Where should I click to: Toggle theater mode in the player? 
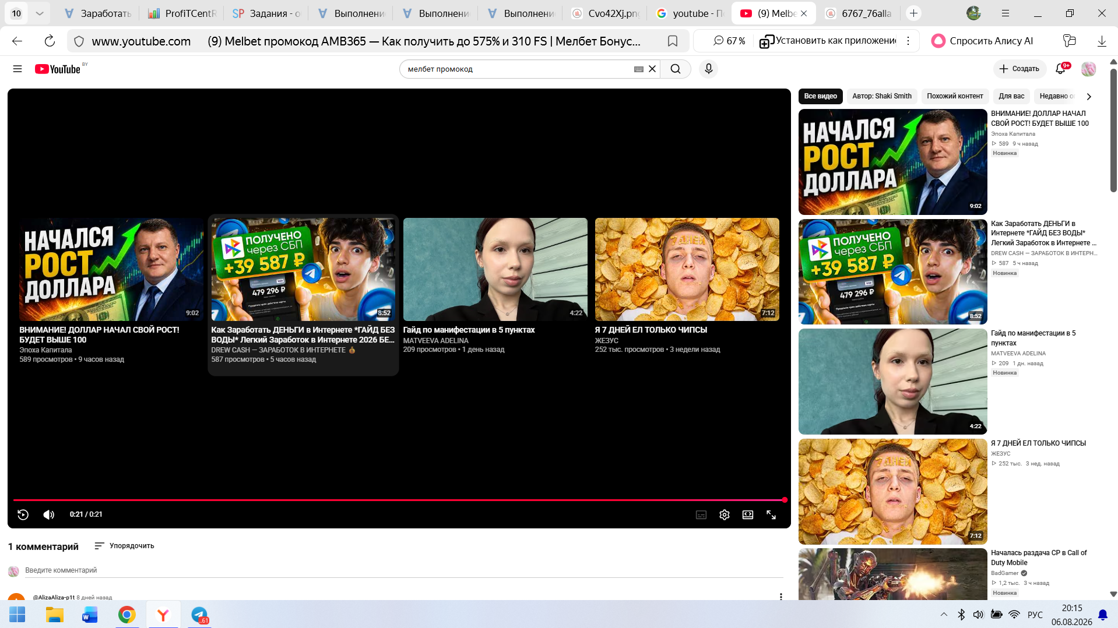[748, 514]
